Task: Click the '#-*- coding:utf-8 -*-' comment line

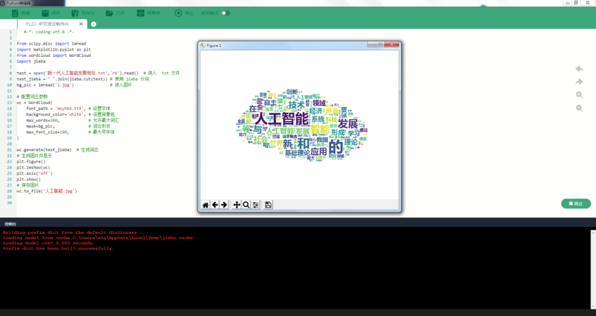Action: click(x=49, y=32)
